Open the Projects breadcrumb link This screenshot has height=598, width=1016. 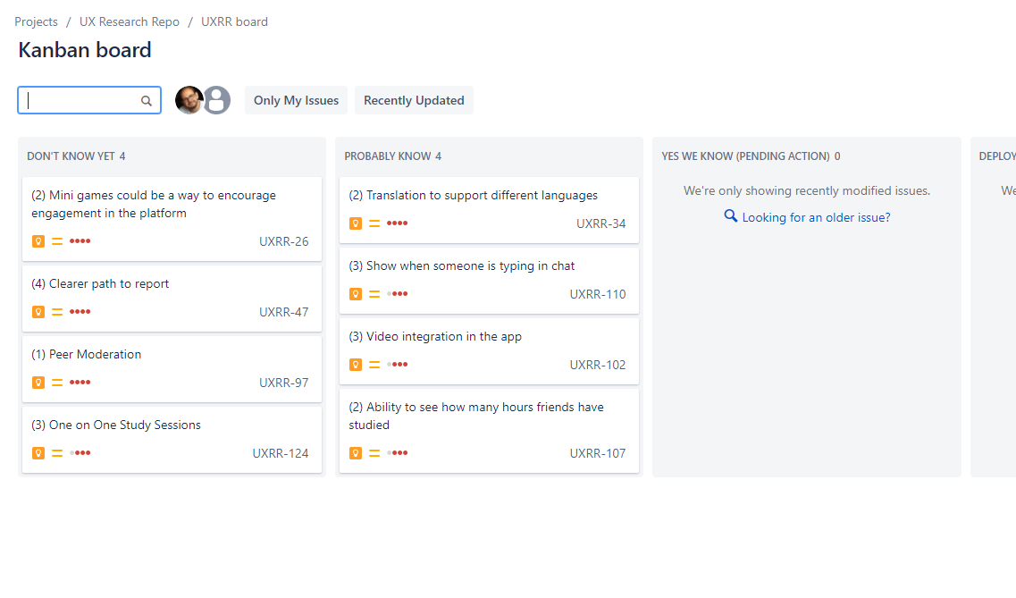[36, 21]
